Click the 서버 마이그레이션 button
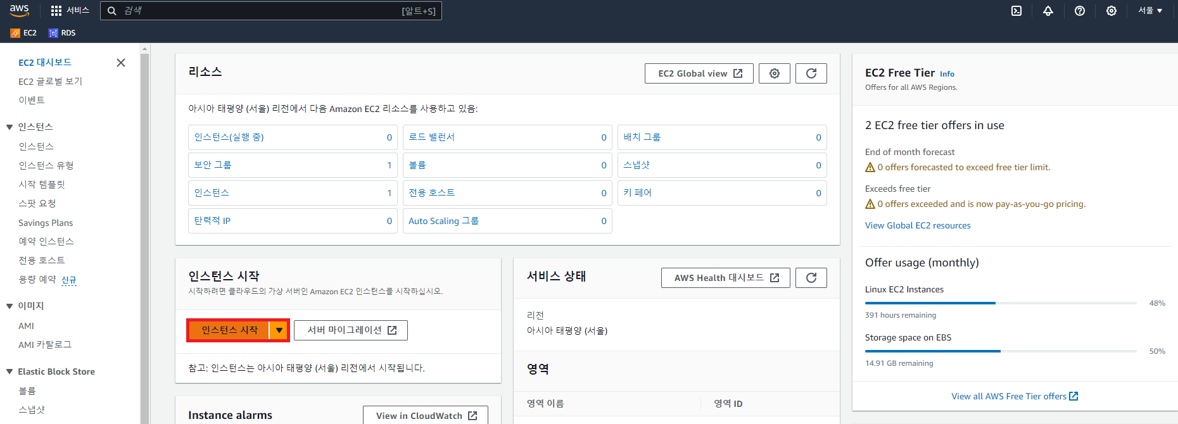This screenshot has width=1178, height=424. coord(351,330)
